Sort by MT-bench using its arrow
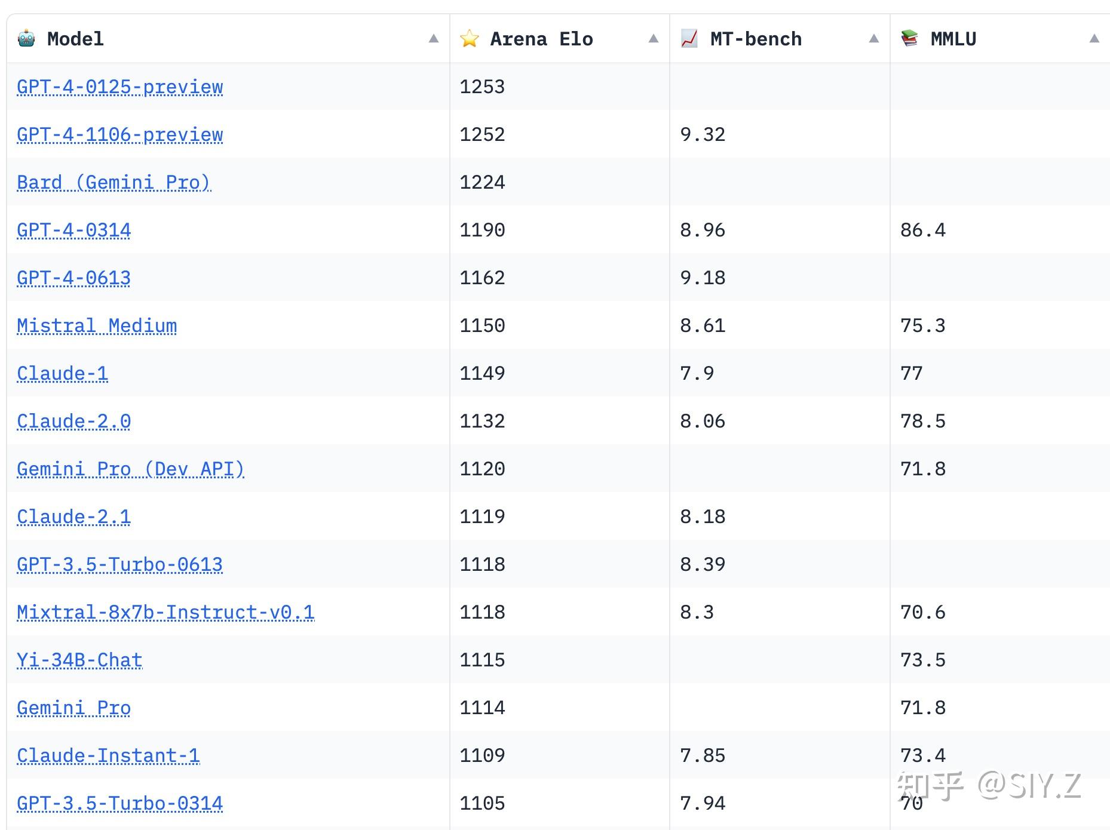Image resolution: width=1110 pixels, height=830 pixels. point(874,39)
